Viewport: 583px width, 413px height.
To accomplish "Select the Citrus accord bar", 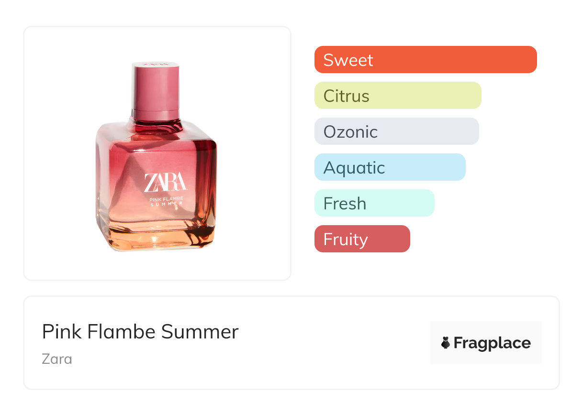I will point(397,96).
